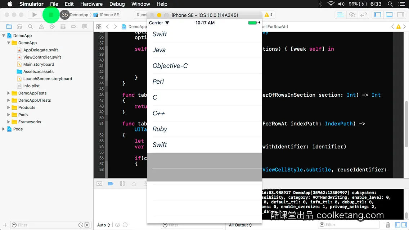This screenshot has width=409, height=230.
Task: Go back in editor history
Action: click(107, 27)
